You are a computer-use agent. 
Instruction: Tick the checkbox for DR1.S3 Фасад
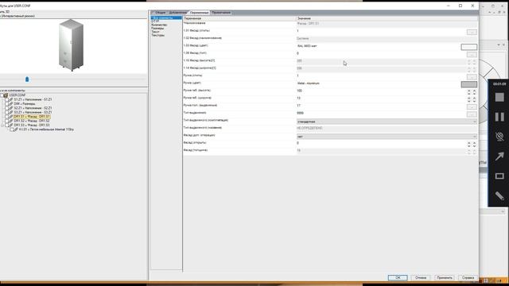coord(7,125)
